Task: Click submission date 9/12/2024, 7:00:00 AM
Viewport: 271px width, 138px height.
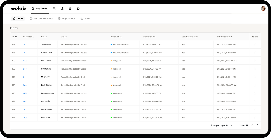Action: click(x=152, y=45)
